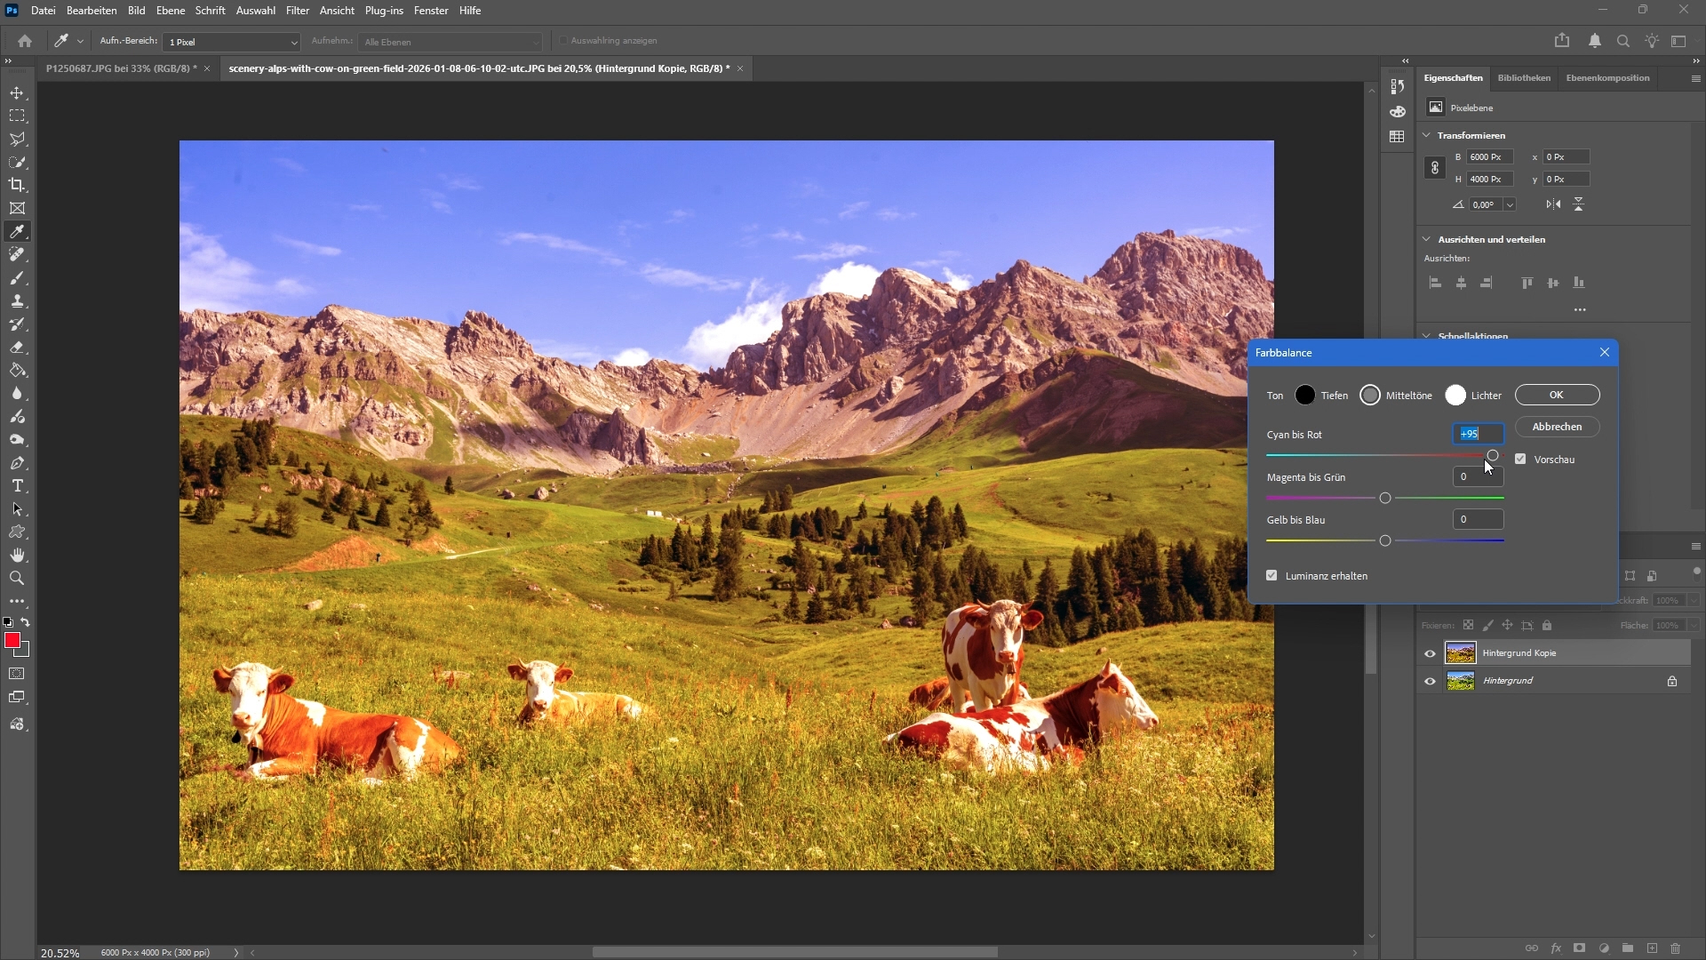Click the flip horizontal icon in Transformieren

[1553, 204]
